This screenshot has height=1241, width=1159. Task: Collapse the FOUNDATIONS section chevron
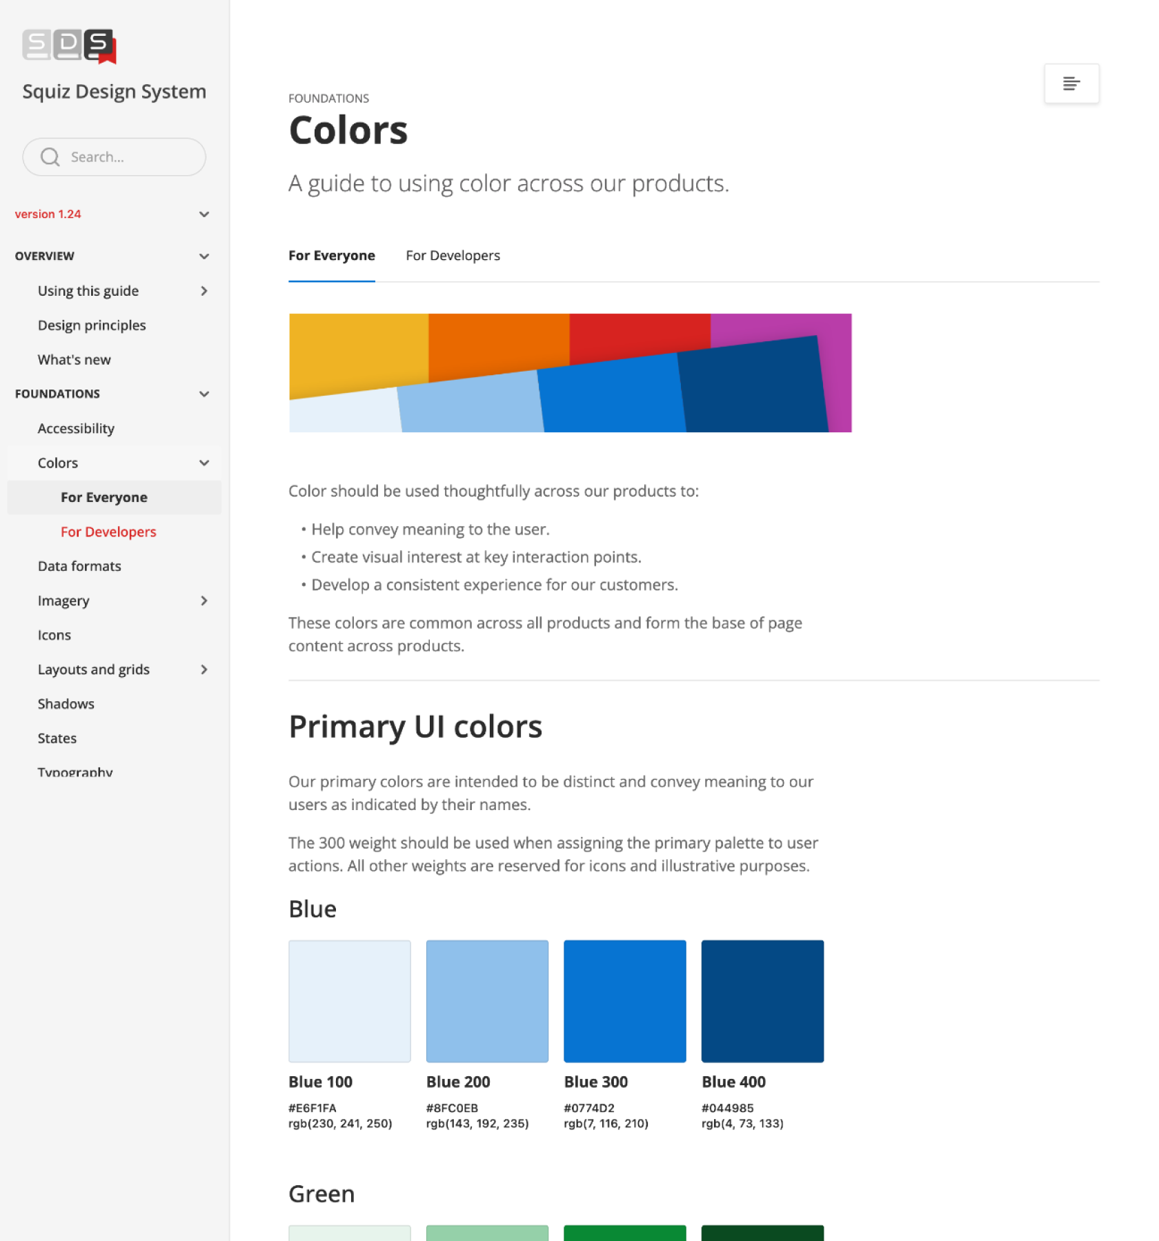(204, 394)
